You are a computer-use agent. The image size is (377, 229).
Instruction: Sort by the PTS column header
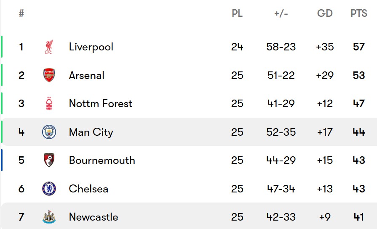click(359, 13)
